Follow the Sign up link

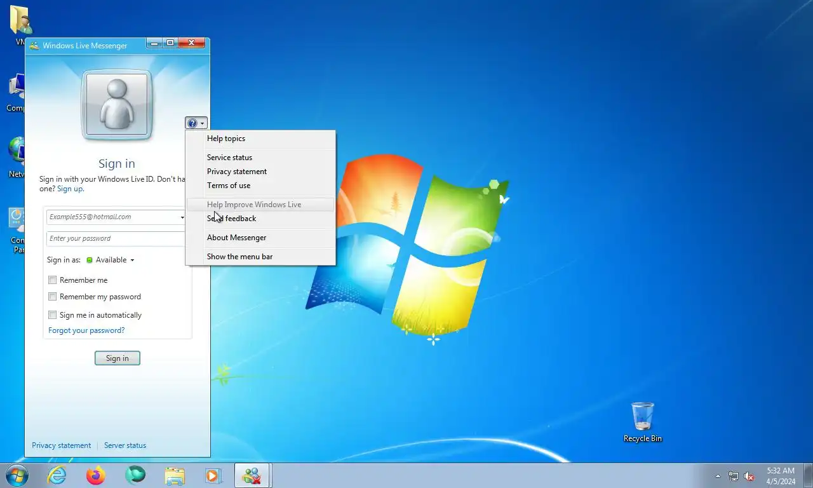(x=70, y=189)
